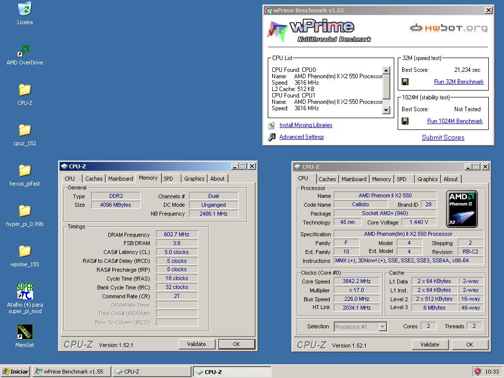The width and height of the screenshot is (504, 378).
Task: Click the wPrime title bar icon
Action: (268, 10)
